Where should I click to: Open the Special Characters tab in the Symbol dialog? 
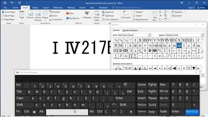(130, 30)
